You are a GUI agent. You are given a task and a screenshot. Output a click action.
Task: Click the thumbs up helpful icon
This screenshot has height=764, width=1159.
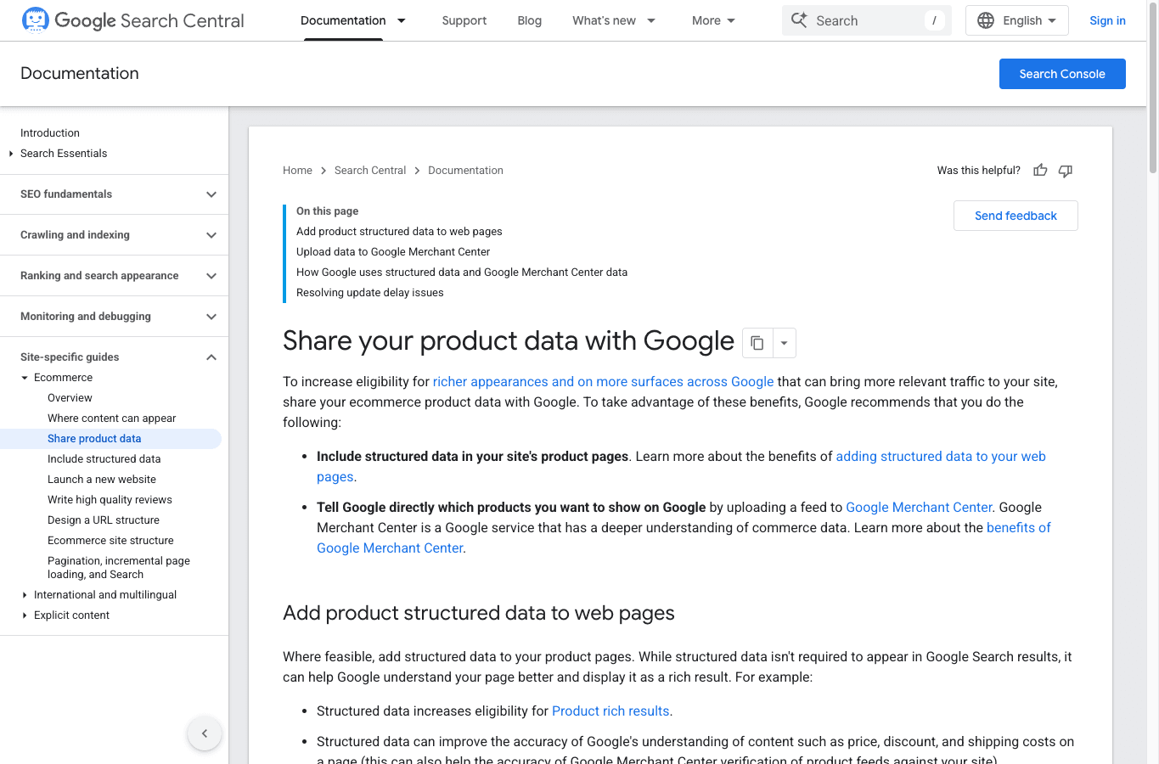point(1040,171)
